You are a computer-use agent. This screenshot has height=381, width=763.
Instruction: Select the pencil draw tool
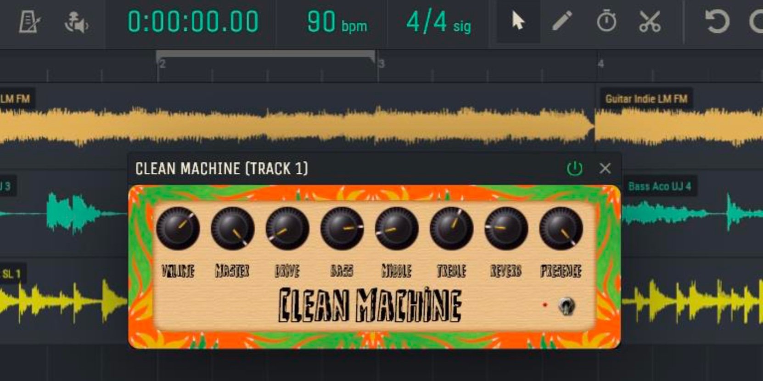(562, 22)
